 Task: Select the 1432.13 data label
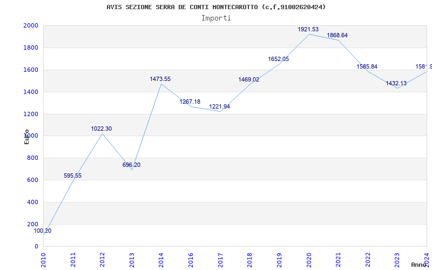[396, 83]
